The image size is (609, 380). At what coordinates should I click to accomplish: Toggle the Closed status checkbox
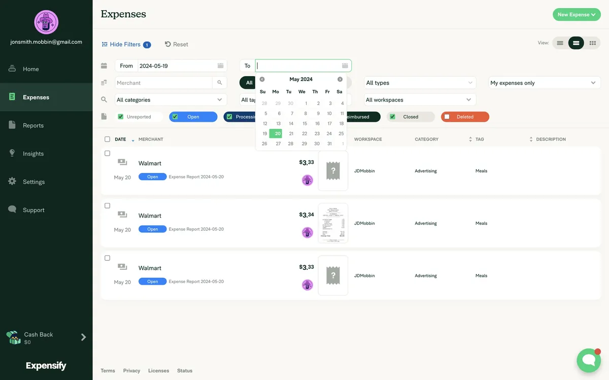(x=392, y=117)
